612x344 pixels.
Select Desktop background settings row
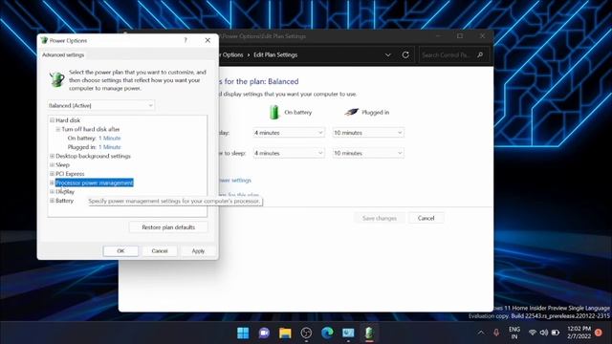94,156
